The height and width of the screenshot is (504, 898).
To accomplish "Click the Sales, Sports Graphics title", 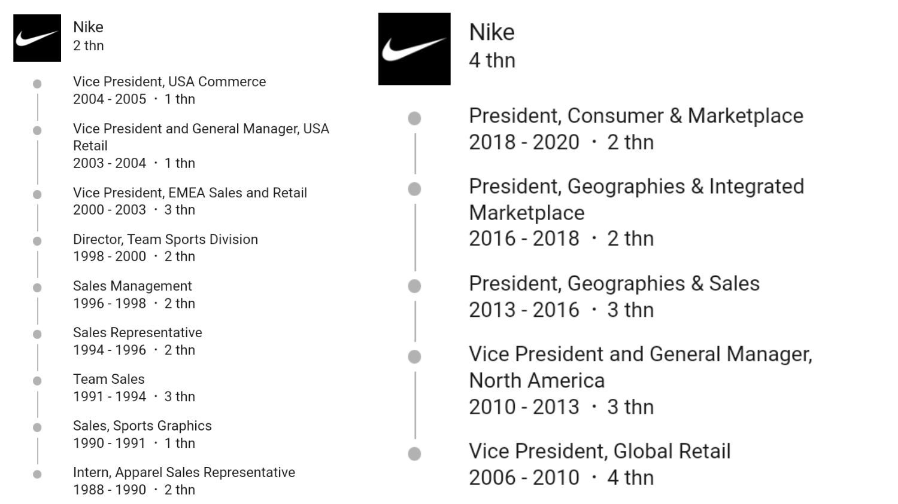I will pos(142,426).
